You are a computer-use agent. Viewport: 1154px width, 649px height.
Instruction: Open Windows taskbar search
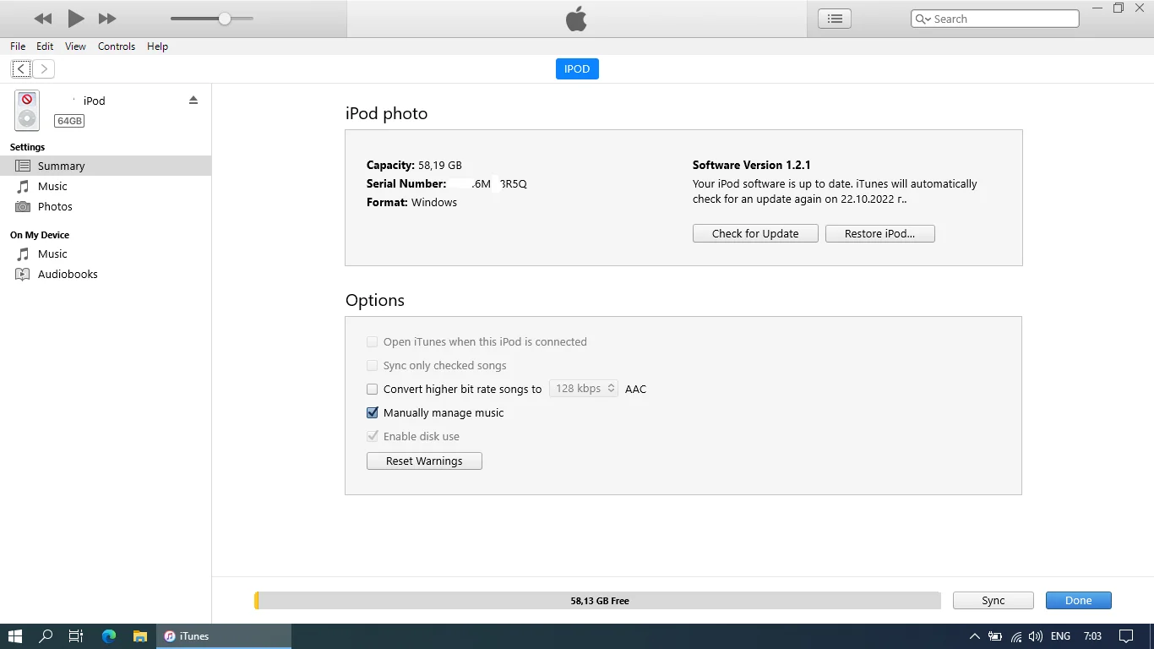[46, 636]
